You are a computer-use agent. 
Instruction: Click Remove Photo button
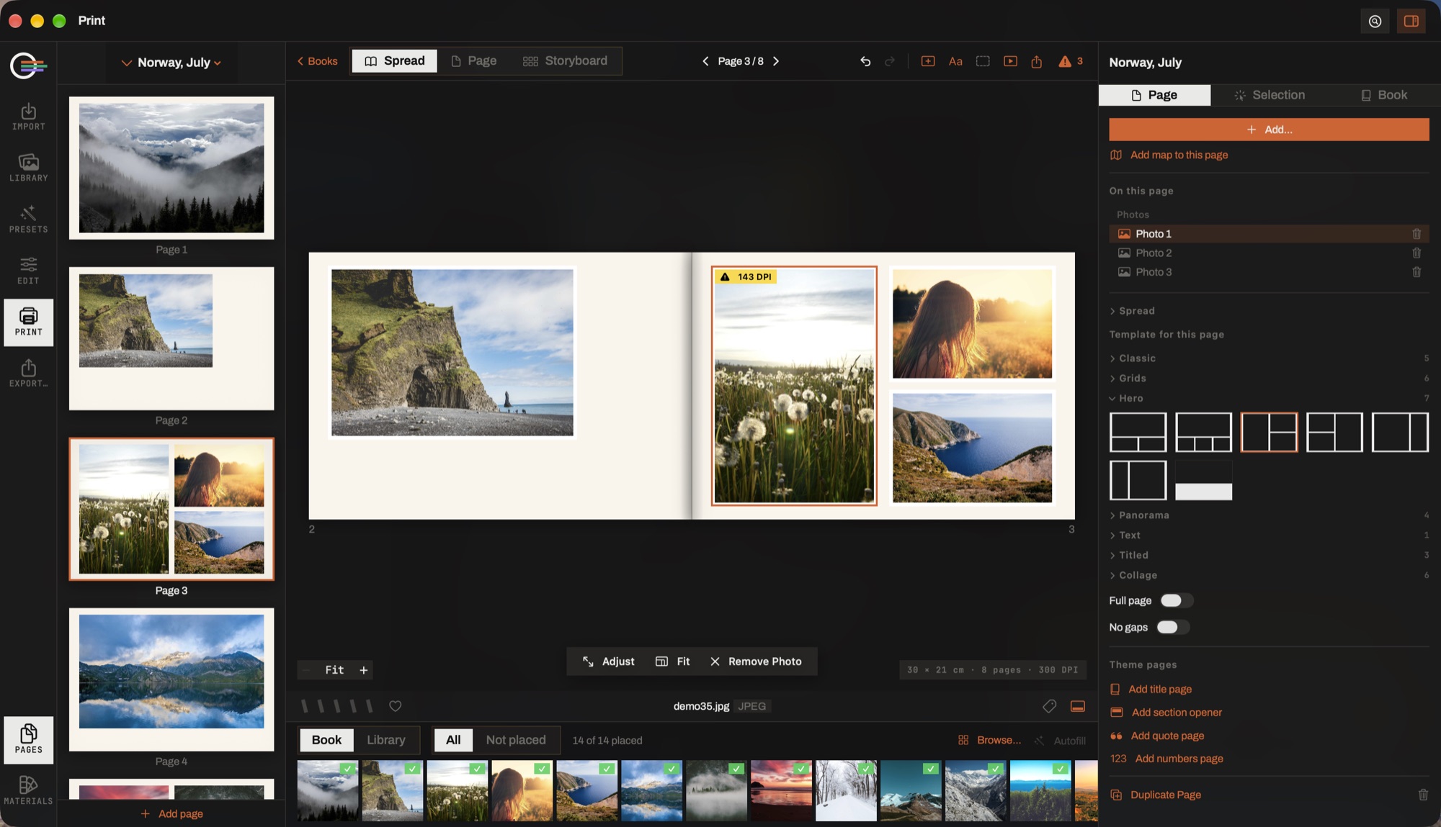[756, 661]
